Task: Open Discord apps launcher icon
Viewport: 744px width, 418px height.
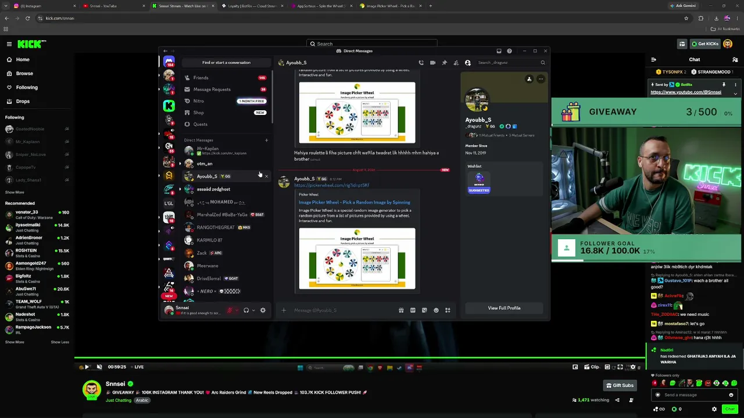Action: click(448, 310)
